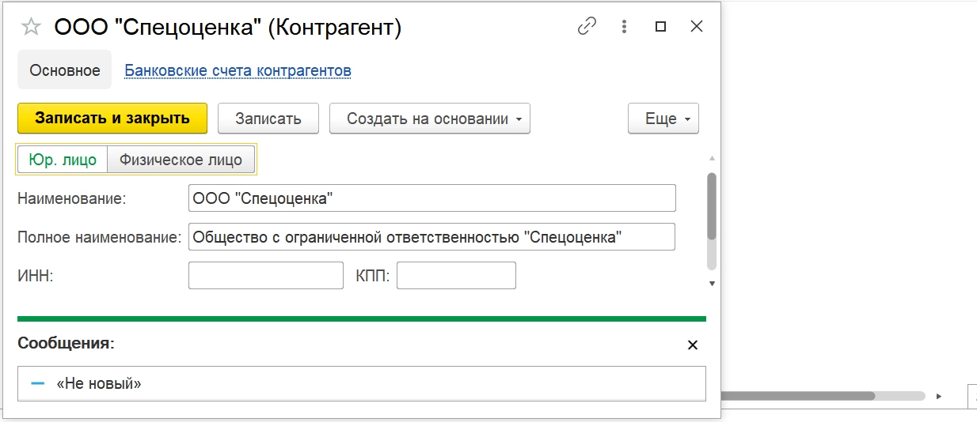Open the three-dot window menu
977x422 pixels.
pos(624,27)
